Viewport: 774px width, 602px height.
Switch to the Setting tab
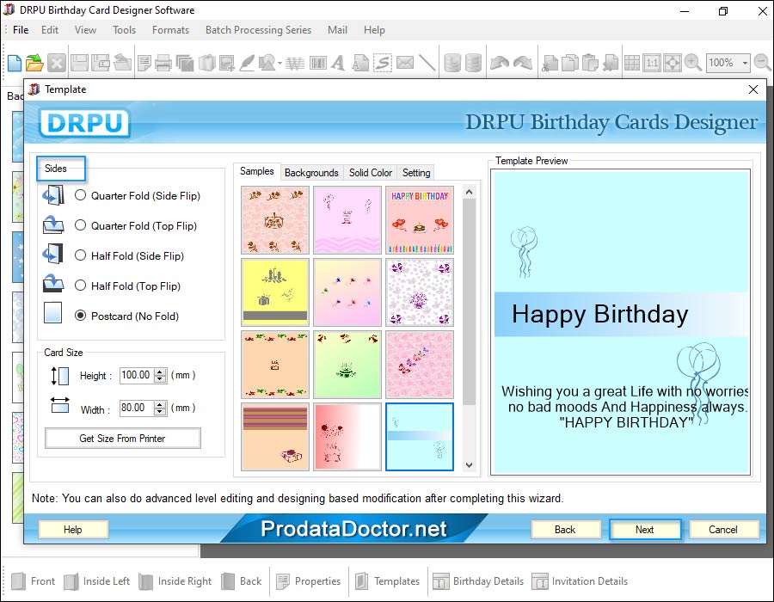pyautogui.click(x=416, y=173)
